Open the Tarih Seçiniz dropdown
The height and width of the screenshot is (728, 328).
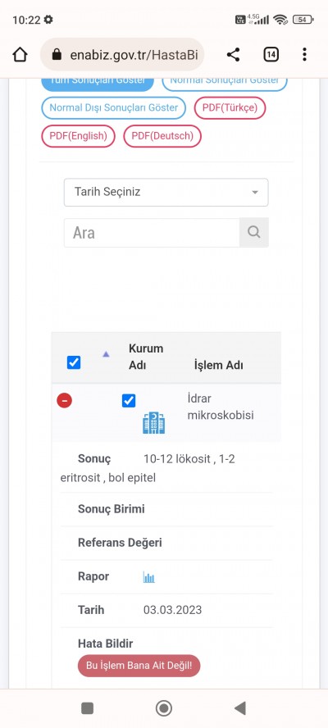pos(166,192)
